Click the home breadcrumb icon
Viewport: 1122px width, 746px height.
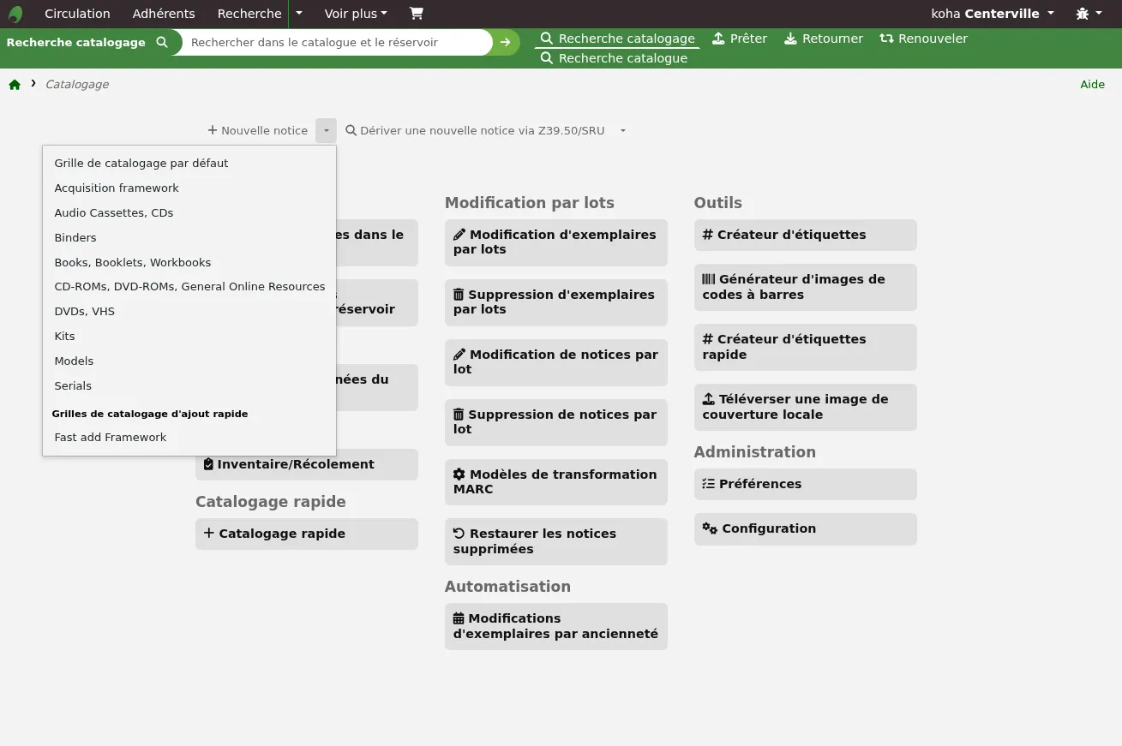pos(15,84)
